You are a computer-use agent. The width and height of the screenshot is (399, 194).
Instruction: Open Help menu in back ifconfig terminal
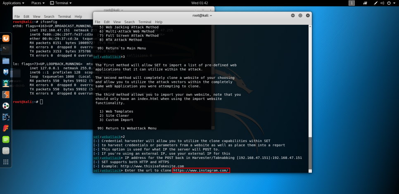click(x=78, y=17)
